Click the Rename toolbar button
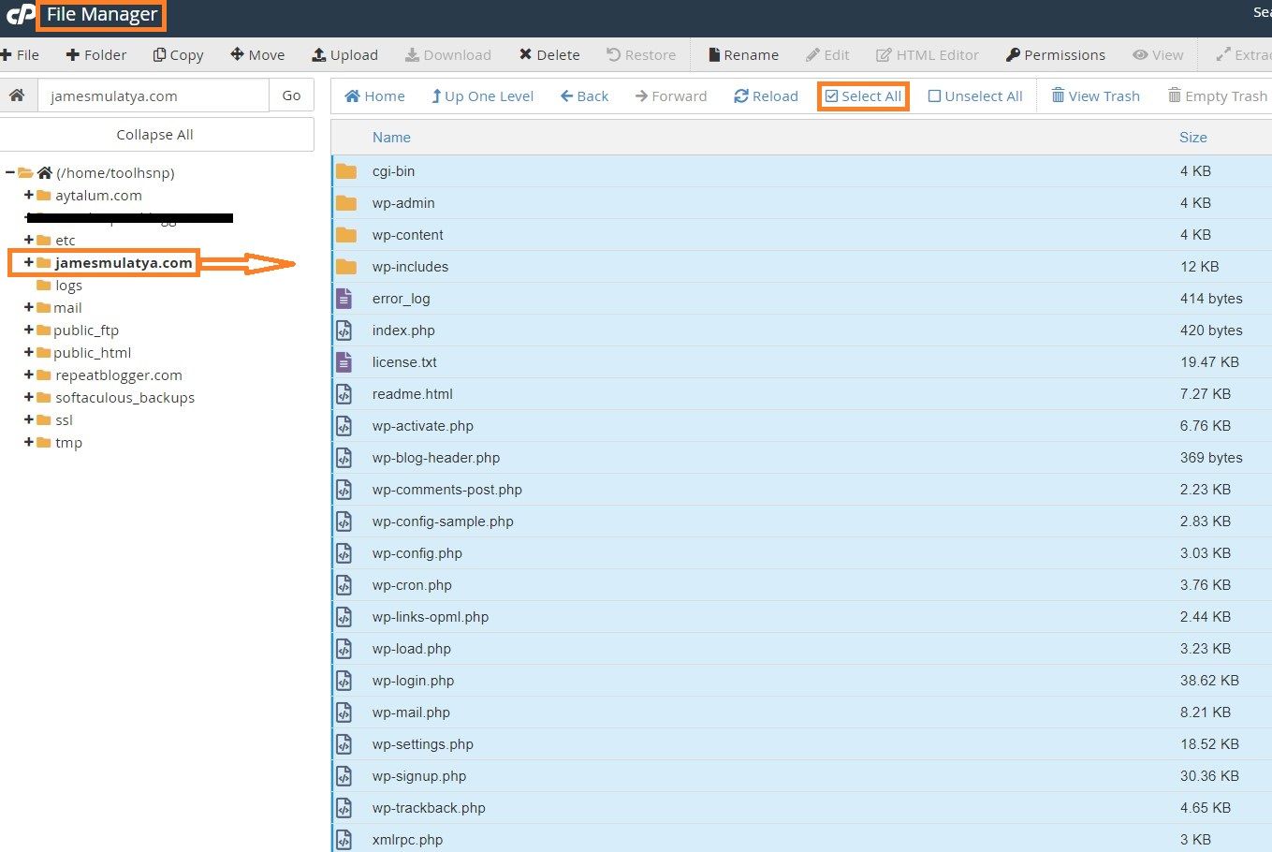Viewport: 1272px width, 852px height. [743, 55]
